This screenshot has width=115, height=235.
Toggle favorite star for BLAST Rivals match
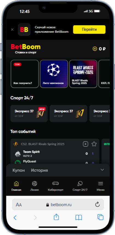(94, 144)
